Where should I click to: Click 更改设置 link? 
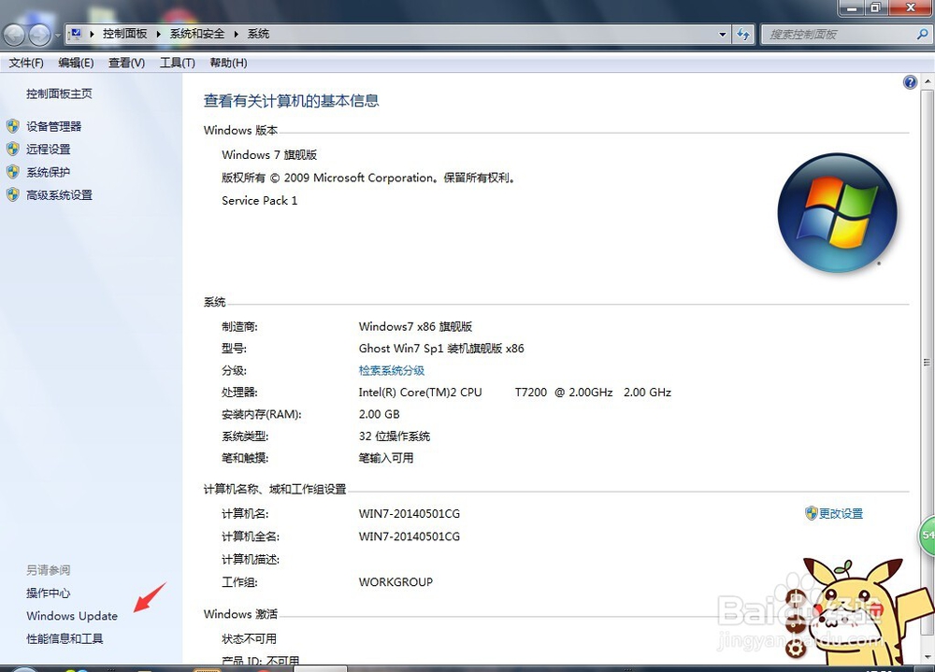pos(841,513)
